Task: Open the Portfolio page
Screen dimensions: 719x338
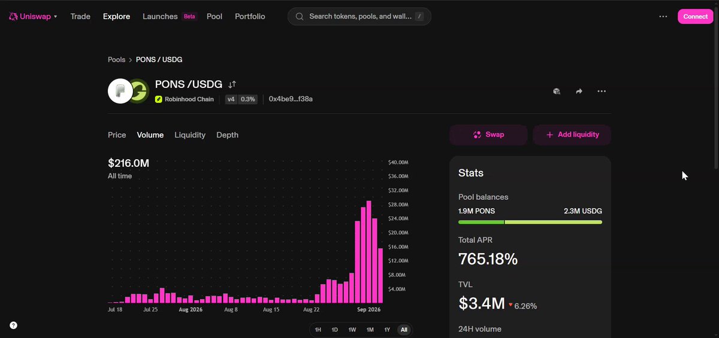Action: coord(250,16)
